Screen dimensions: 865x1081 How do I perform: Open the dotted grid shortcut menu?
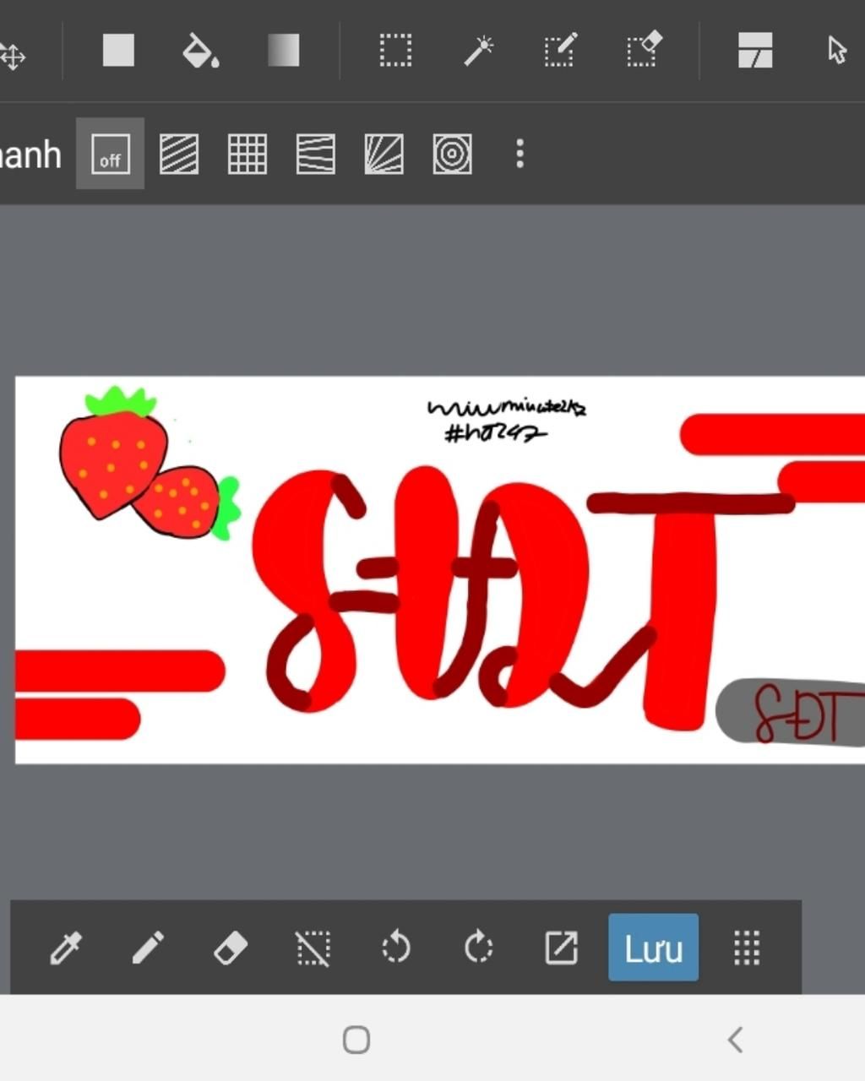click(747, 948)
